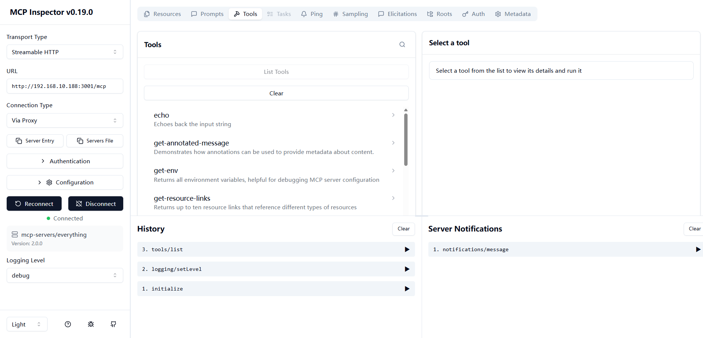703x338 pixels.
Task: Open the bug debugging icon
Action: (x=91, y=324)
